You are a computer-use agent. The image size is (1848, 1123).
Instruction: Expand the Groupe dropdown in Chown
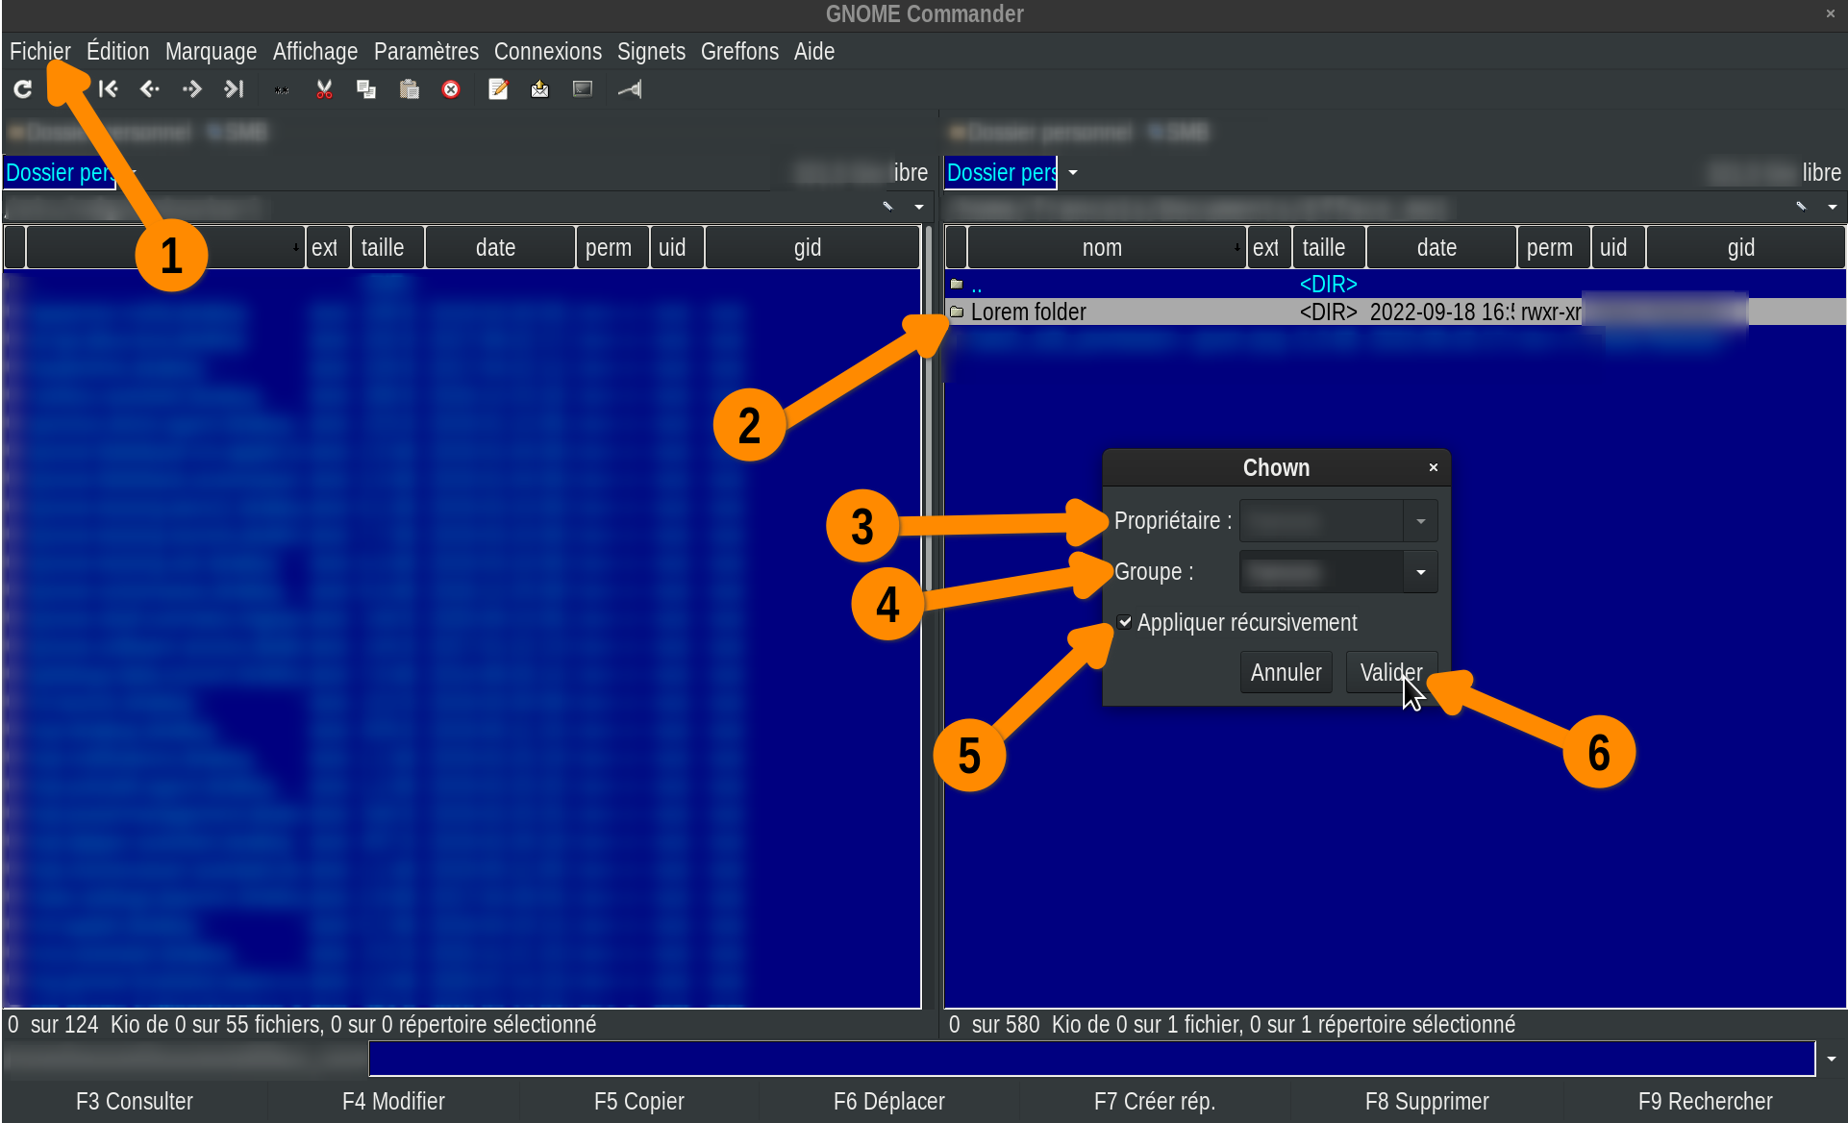coord(1420,572)
